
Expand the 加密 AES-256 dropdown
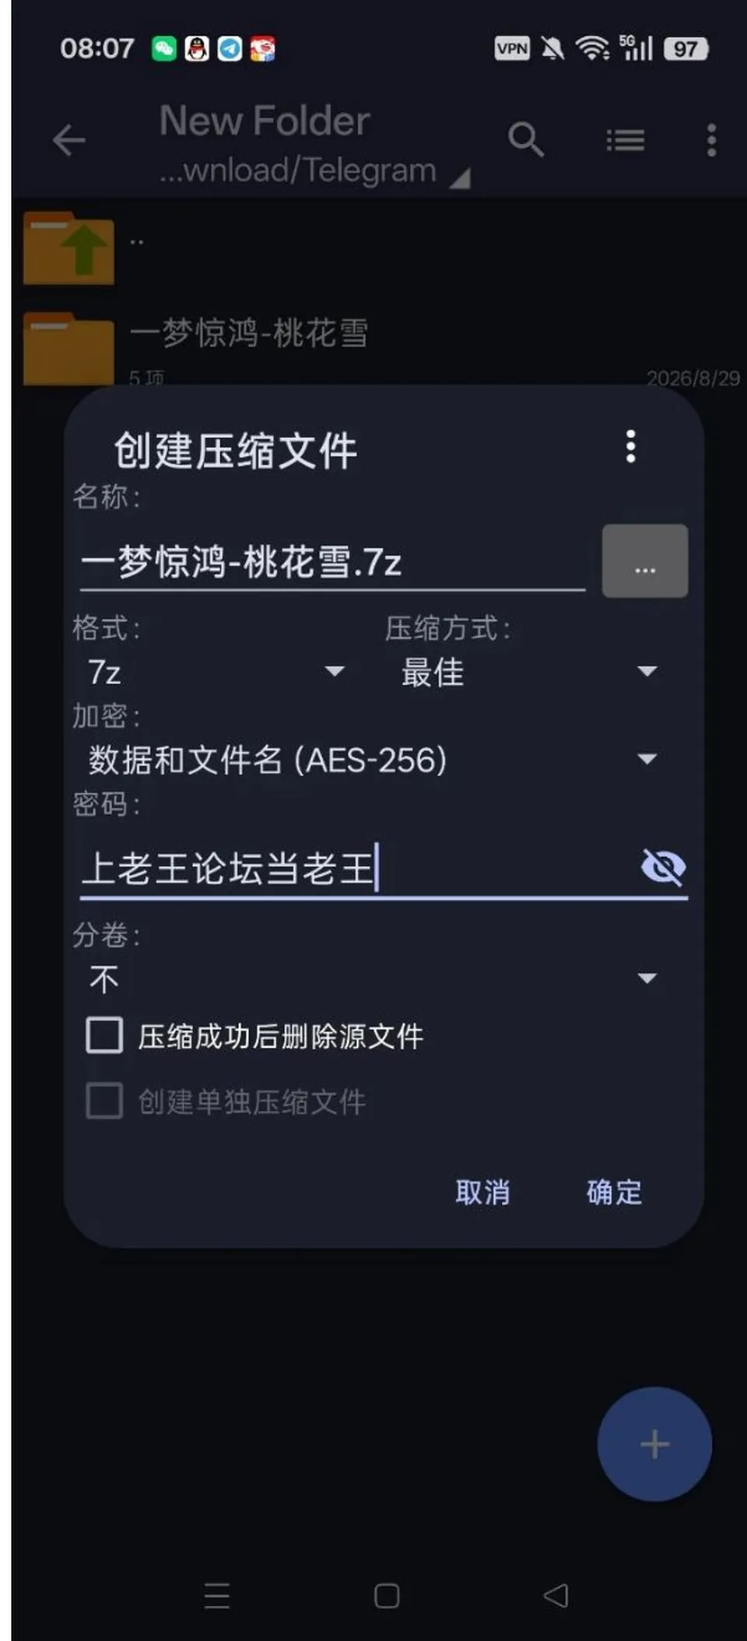[373, 759]
